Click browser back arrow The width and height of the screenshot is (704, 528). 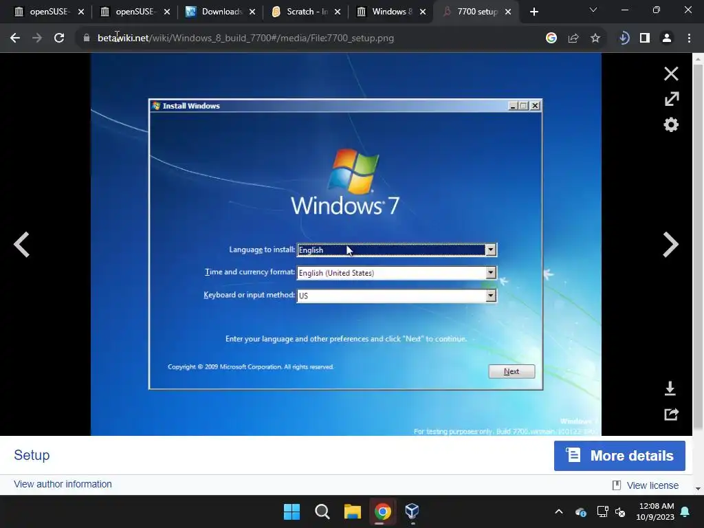point(15,38)
